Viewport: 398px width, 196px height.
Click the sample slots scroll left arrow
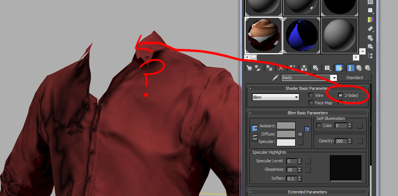247,58
